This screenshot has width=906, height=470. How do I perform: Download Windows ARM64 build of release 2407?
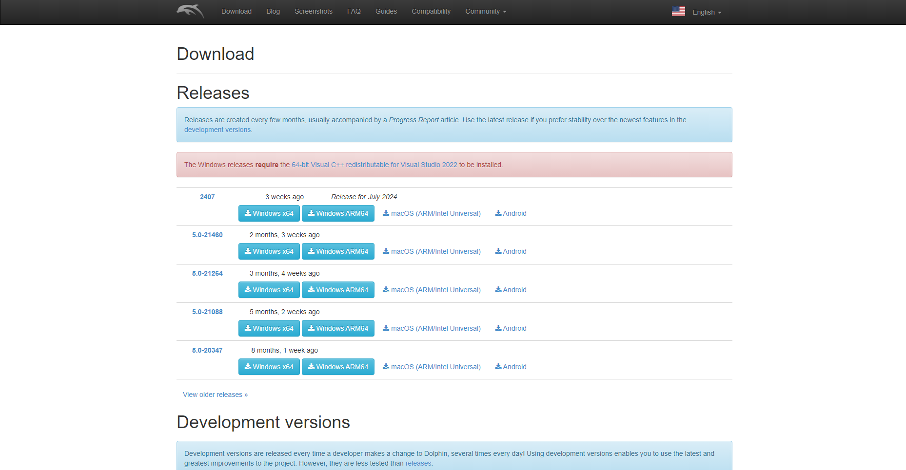pos(338,213)
